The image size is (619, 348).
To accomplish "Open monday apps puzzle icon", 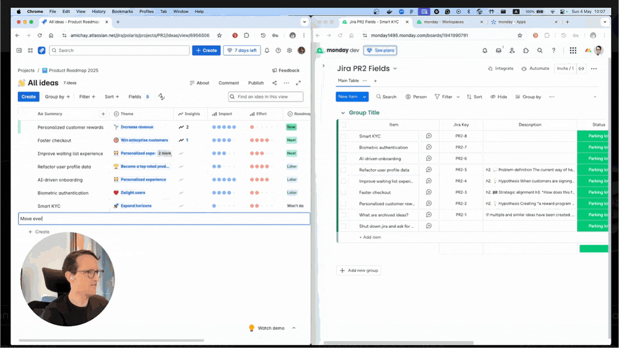I will (x=526, y=51).
